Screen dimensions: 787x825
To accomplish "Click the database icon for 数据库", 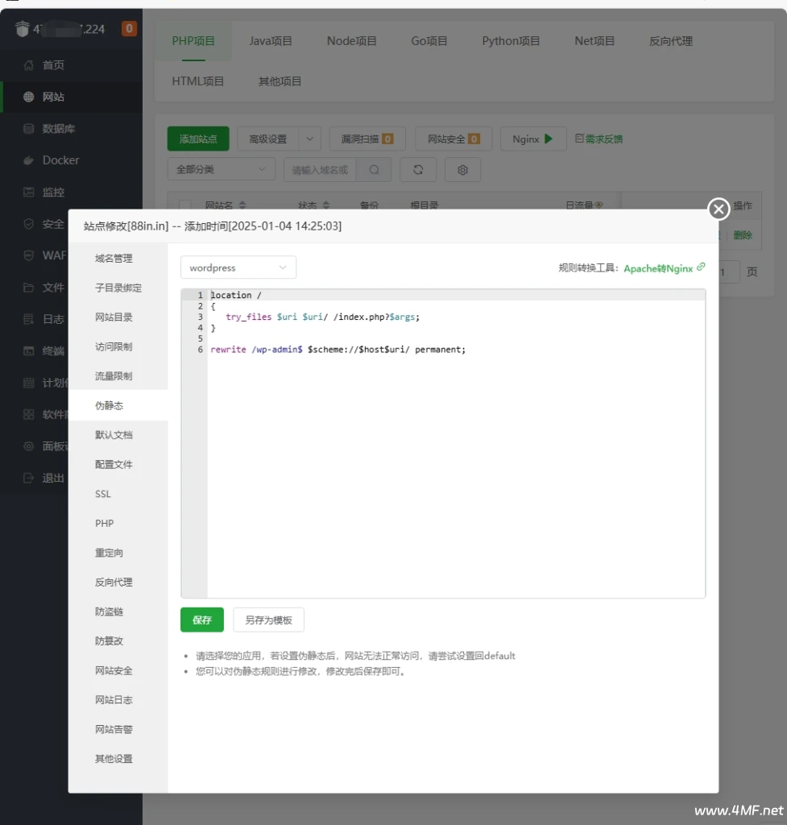I will pyautogui.click(x=29, y=128).
